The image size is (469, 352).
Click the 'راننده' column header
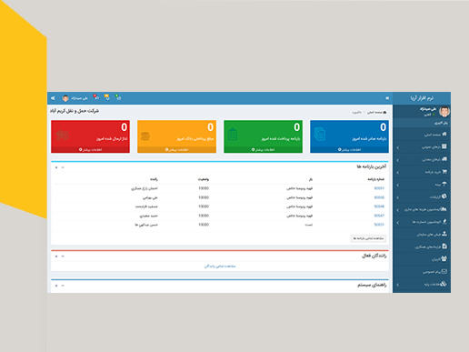(x=154, y=179)
